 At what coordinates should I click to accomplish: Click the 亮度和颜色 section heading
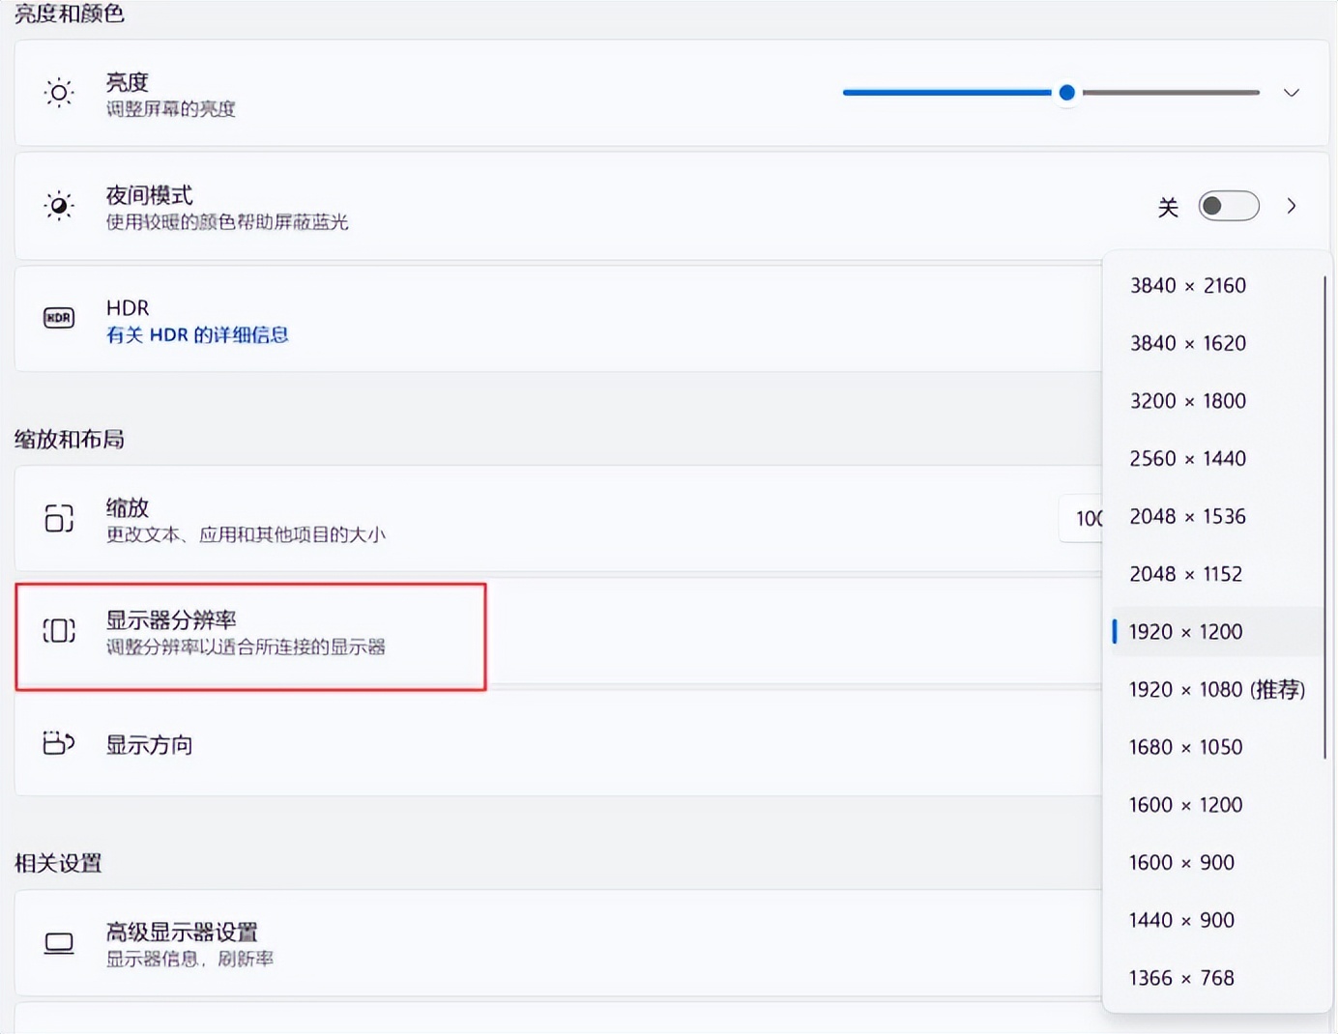click(x=70, y=14)
